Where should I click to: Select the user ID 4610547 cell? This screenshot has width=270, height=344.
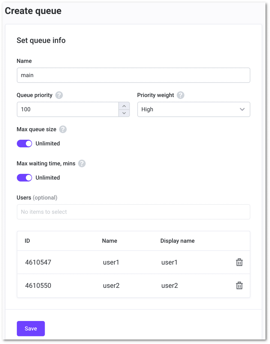[x=38, y=262]
